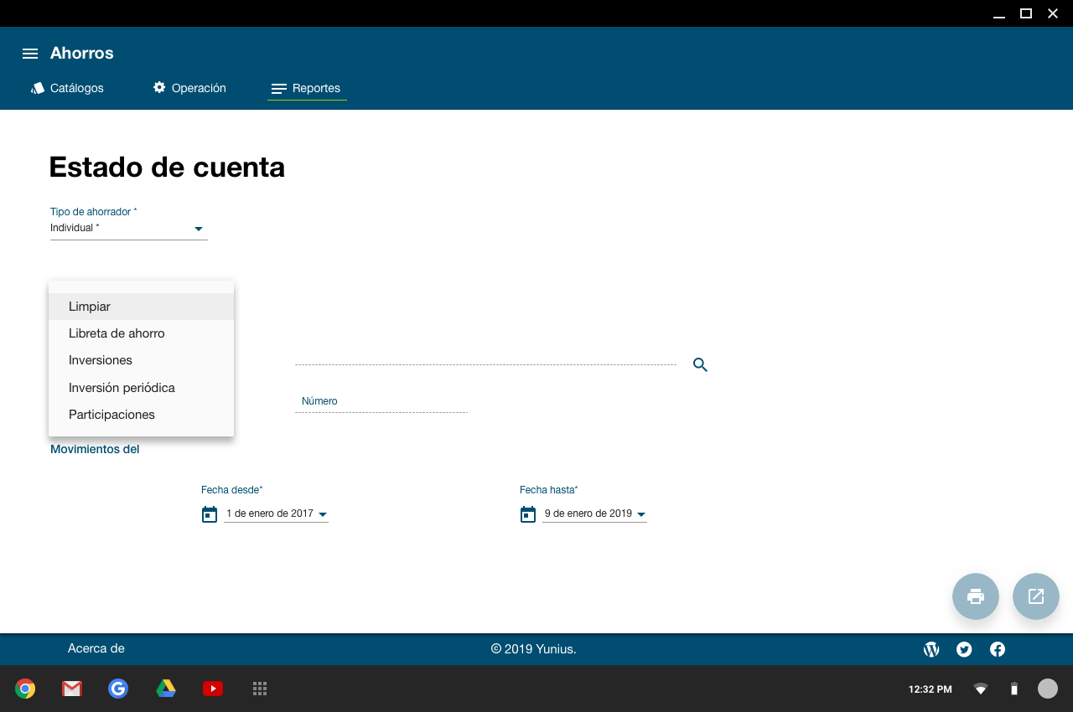Click the Número input field
Screen dimensions: 1073x712
click(x=381, y=402)
